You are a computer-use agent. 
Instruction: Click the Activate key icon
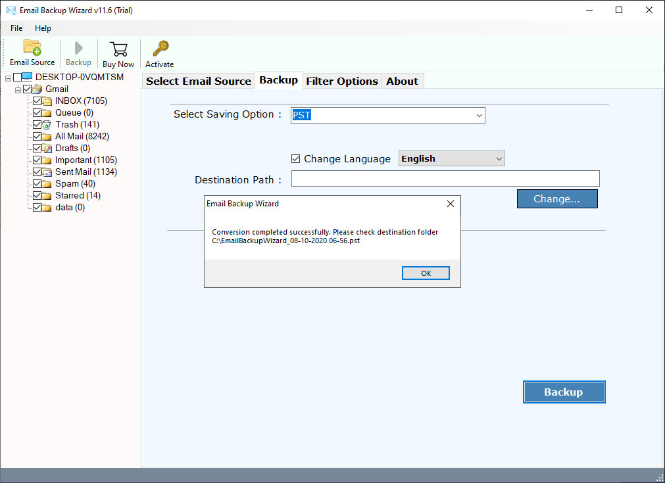point(160,49)
